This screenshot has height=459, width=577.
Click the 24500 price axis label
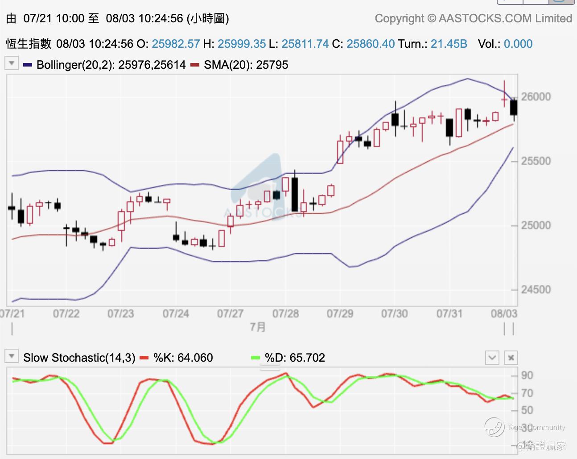click(x=536, y=289)
